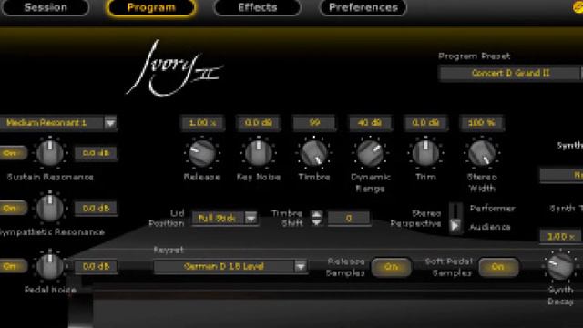Open the Session tab
The image size is (583, 328).
46,7
